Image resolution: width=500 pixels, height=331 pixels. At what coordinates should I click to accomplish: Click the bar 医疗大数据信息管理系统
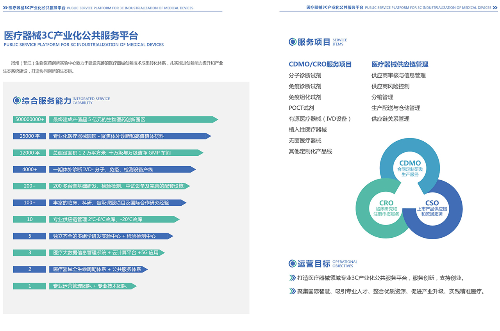(x=107, y=253)
